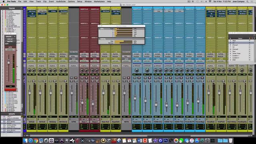
Task: Click the record button on GTRS VCA strip
Action: point(76,78)
